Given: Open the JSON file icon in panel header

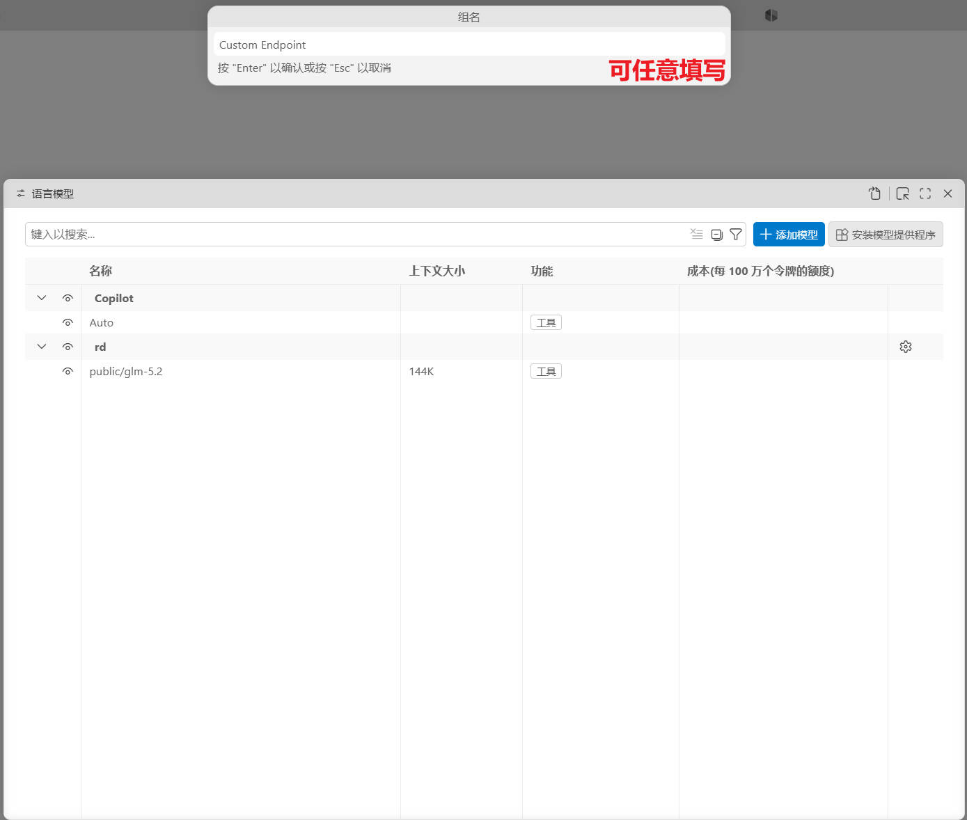Looking at the screenshot, I should click(874, 194).
